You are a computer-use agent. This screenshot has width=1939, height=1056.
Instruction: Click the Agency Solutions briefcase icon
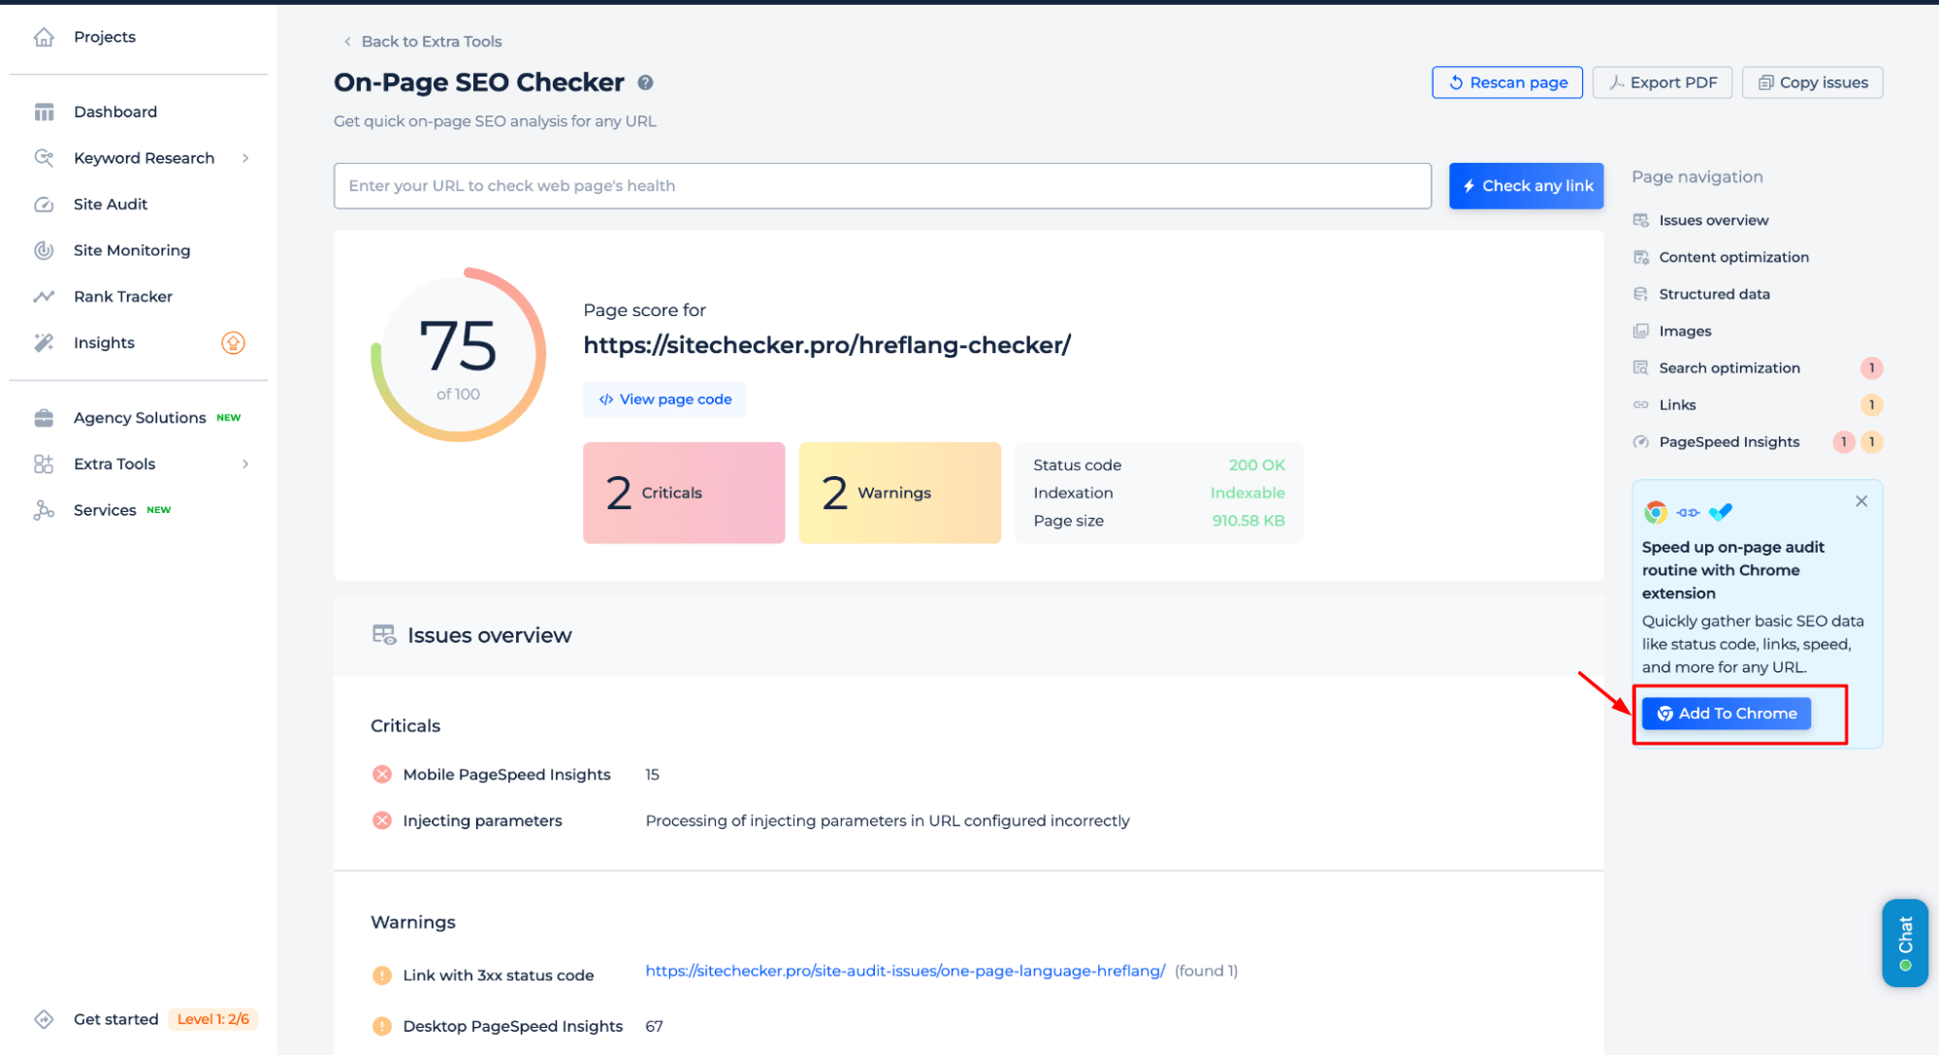pyautogui.click(x=44, y=418)
